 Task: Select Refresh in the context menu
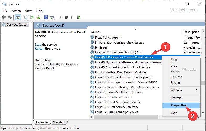tap(181, 98)
